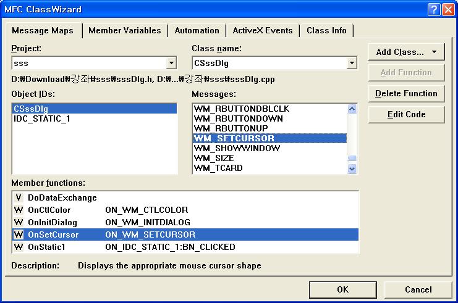Select the OnInitDialog member function
The width and height of the screenshot is (458, 303).
click(x=185, y=222)
